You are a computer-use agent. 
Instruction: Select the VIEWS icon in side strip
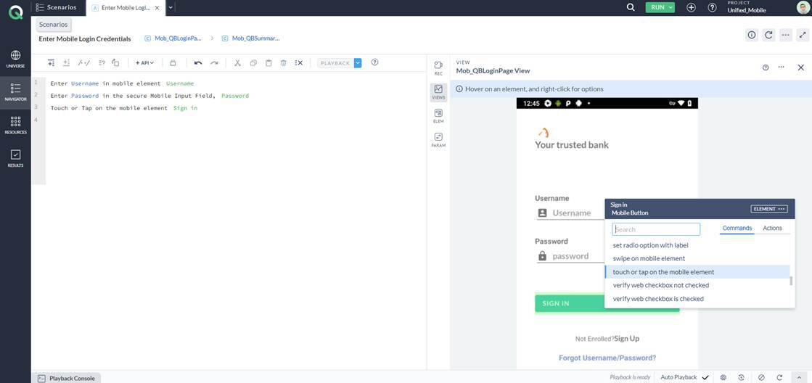point(438,91)
